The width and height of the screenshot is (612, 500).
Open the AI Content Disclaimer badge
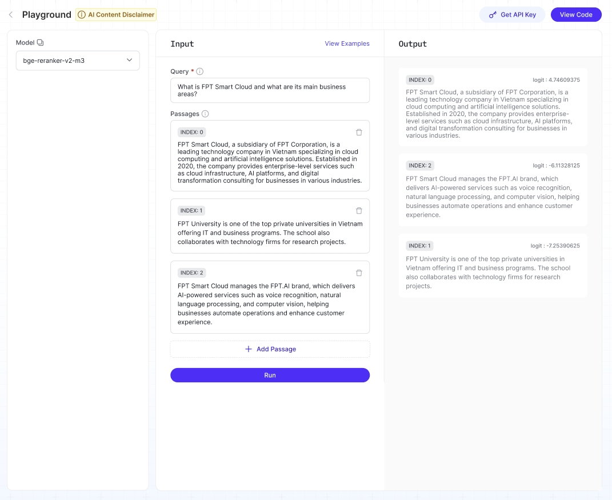(116, 15)
